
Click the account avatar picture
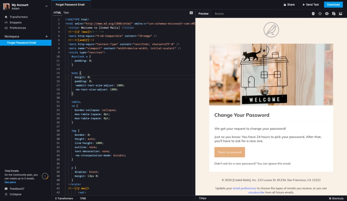(6, 6)
